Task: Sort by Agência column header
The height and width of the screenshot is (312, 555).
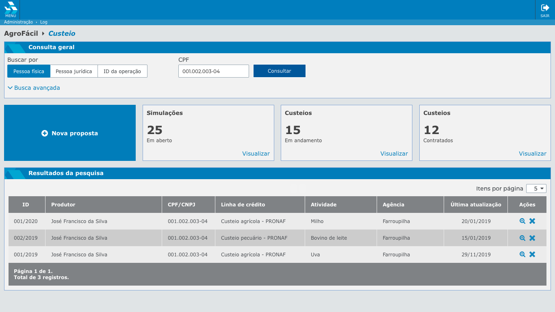Action: click(x=410, y=205)
